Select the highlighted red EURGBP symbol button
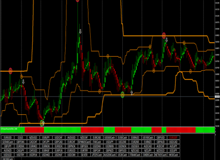This screenshot has width=220, height=160. click(173, 138)
